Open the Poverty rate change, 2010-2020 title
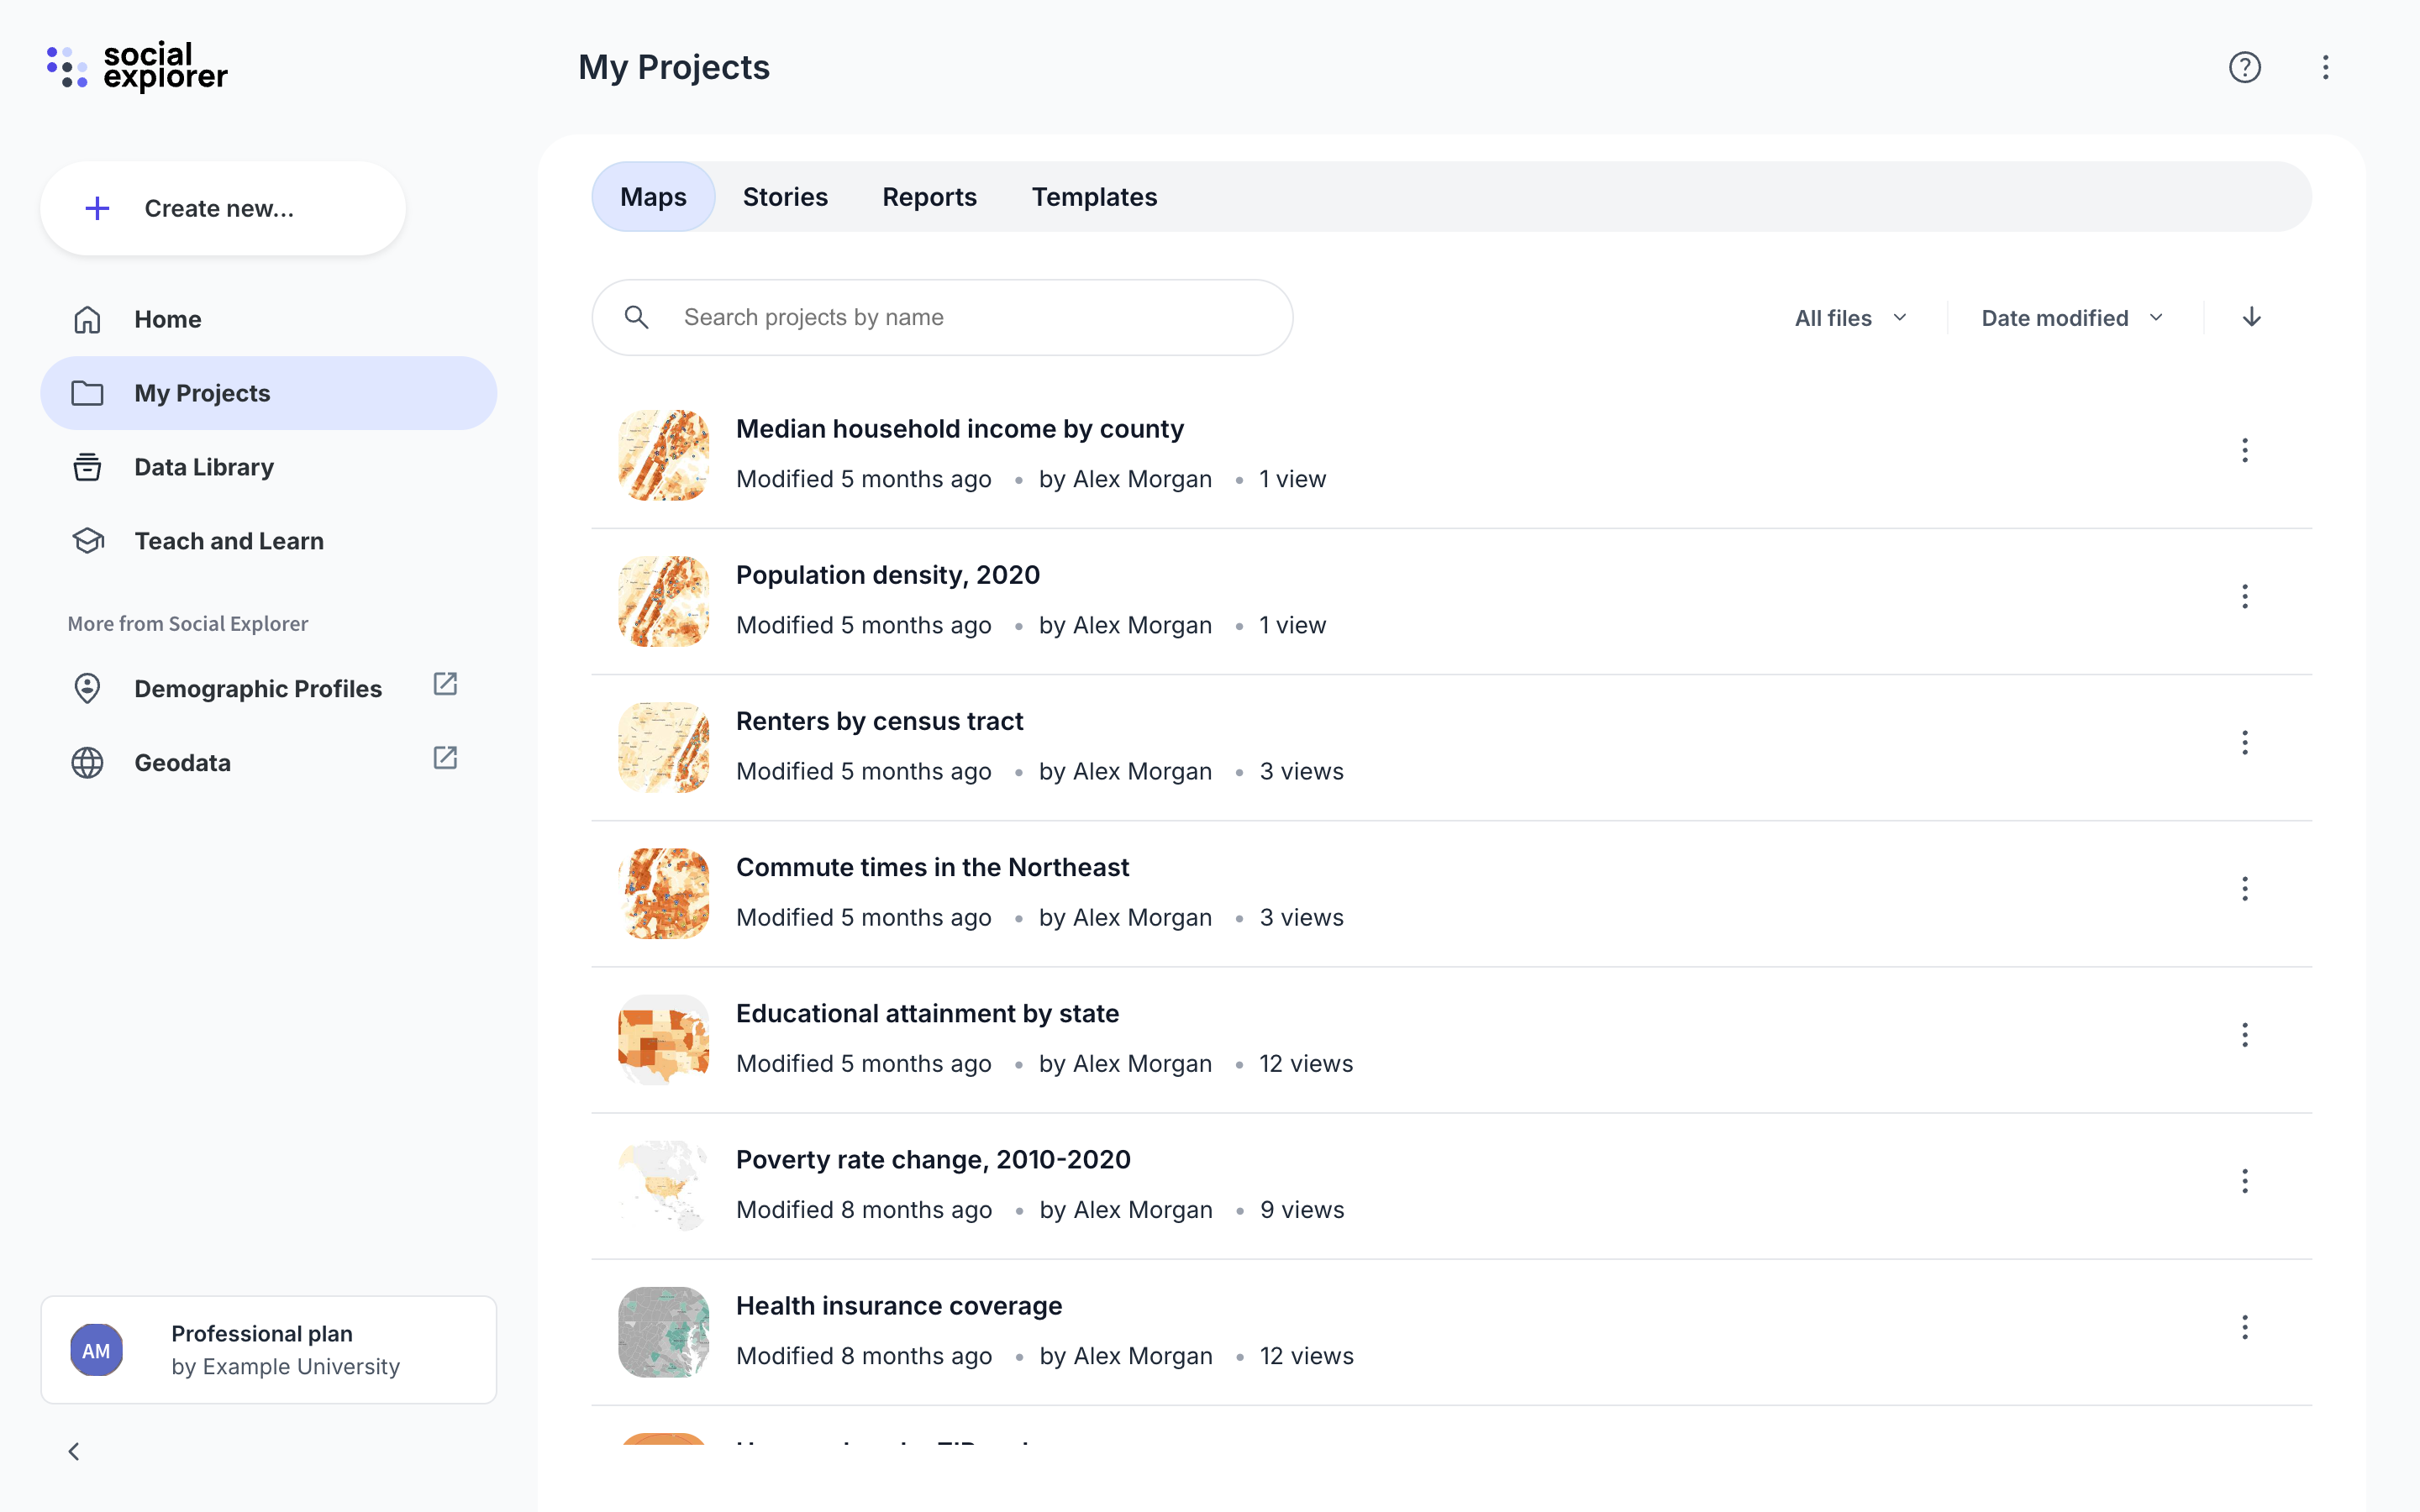 point(933,1159)
